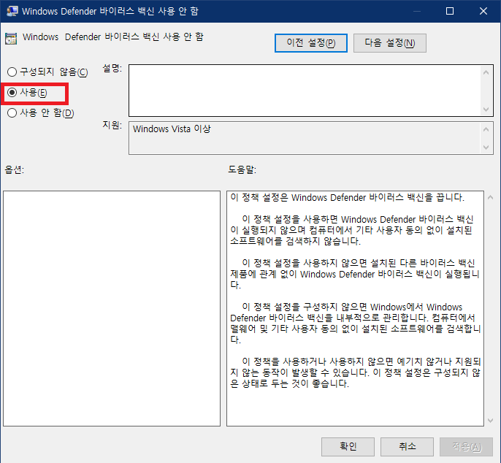Click the 적용(A) button

[466, 446]
